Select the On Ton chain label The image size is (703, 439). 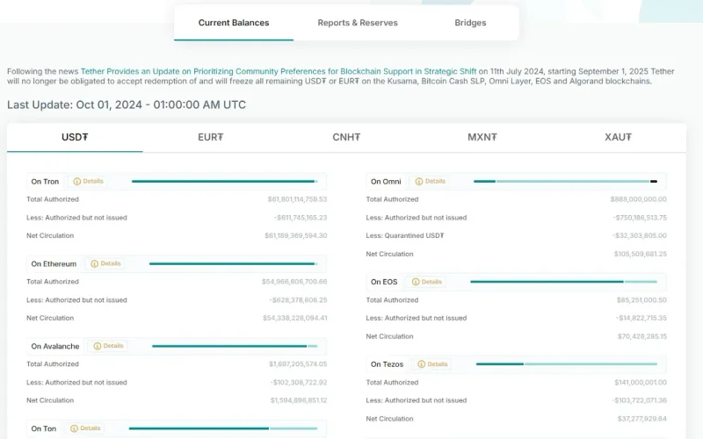(x=43, y=428)
